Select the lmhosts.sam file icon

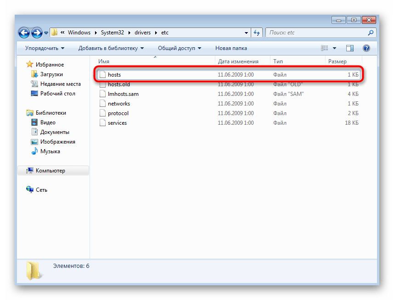coord(103,94)
